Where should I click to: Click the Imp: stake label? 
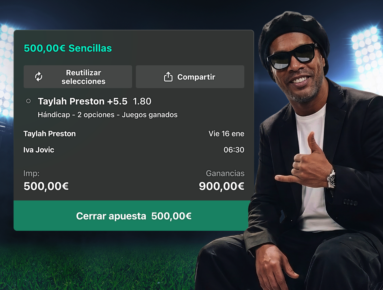(x=31, y=173)
